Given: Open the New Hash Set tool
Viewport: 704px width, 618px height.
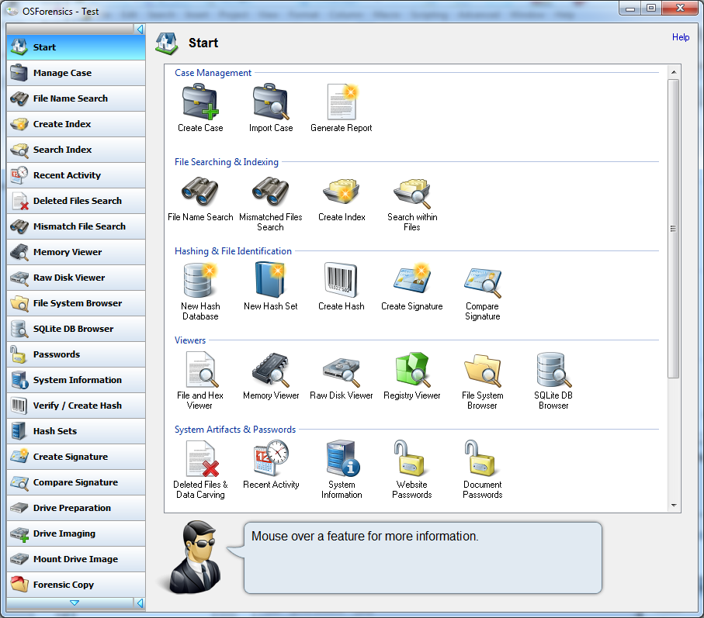Looking at the screenshot, I should 270,281.
